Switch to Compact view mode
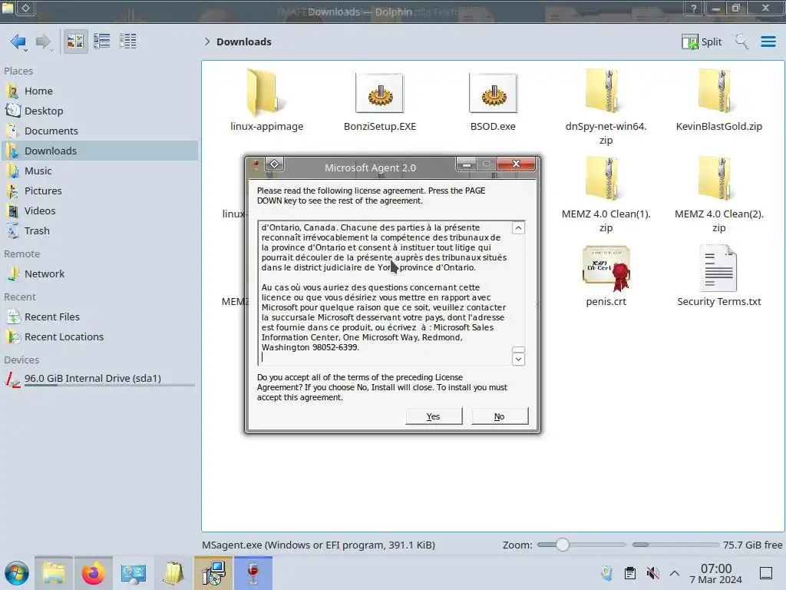The width and height of the screenshot is (786, 590). pos(102,41)
